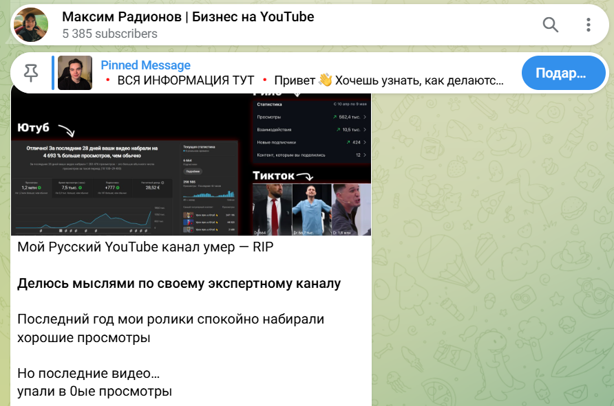Open channel avatar of Максим Радионов

(x=31, y=25)
